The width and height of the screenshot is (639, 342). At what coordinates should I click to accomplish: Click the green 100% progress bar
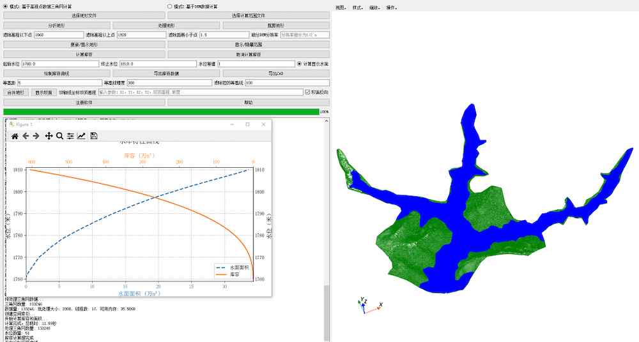(160, 112)
